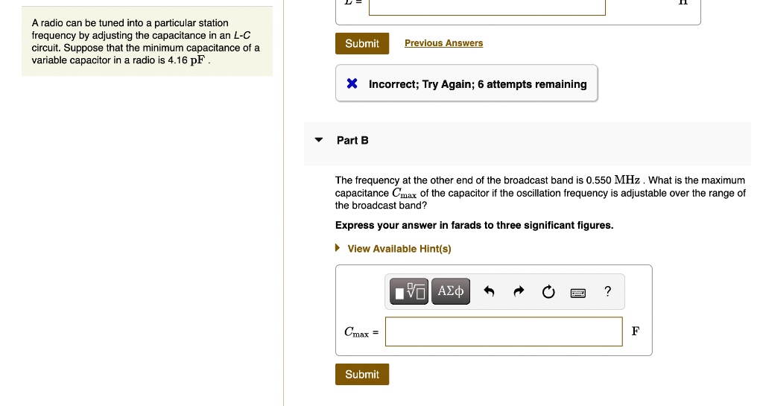Reset the Cmax answer field
Screen dimensions: 763x406
click(x=548, y=291)
